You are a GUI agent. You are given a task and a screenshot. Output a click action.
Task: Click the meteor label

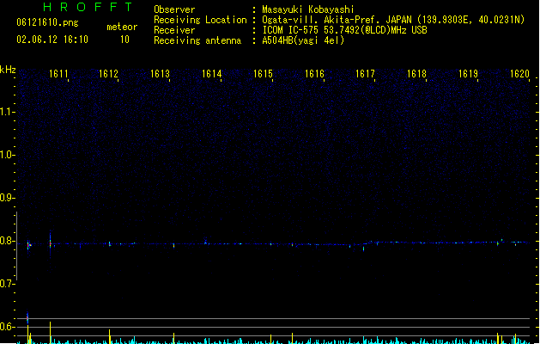click(x=122, y=27)
